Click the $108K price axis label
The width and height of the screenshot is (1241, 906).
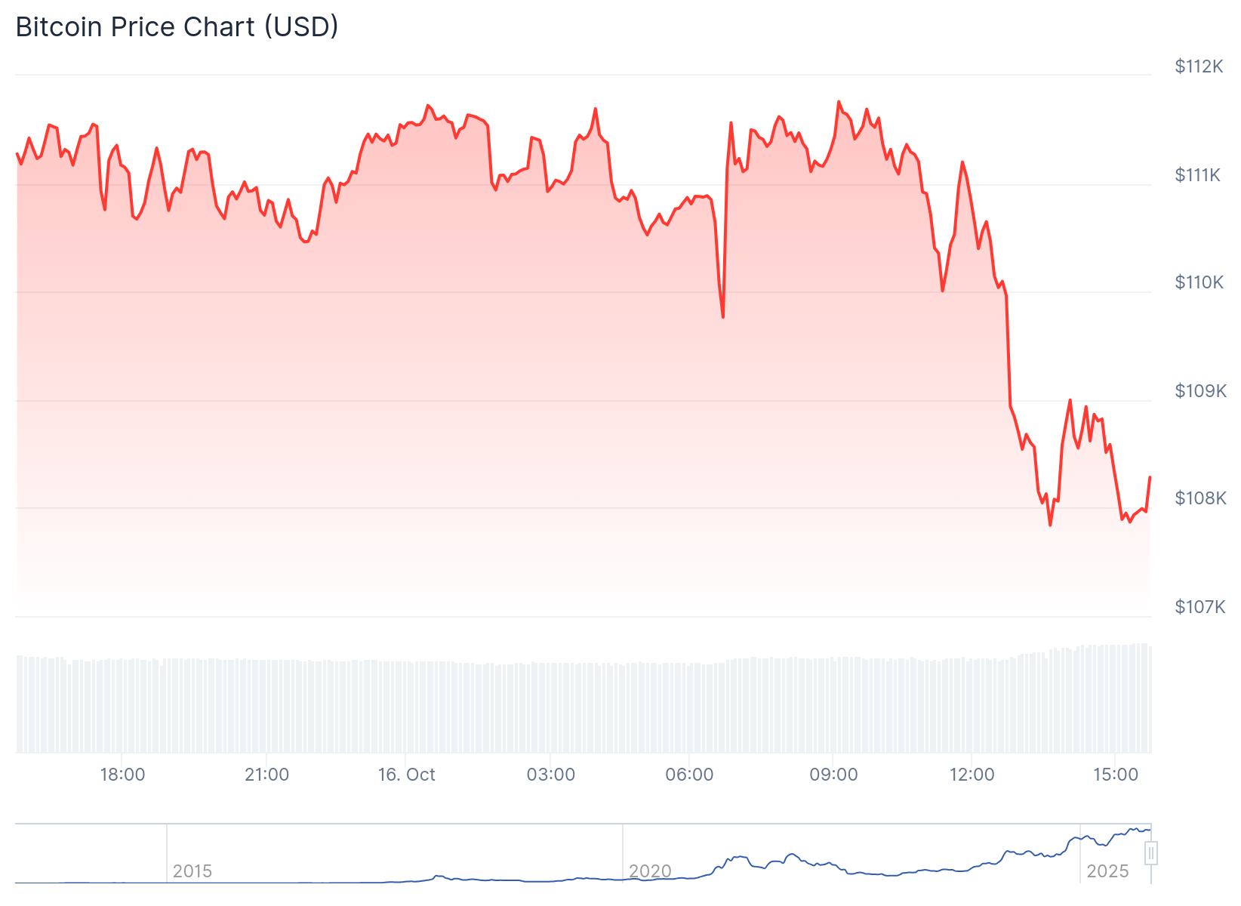pyautogui.click(x=1199, y=498)
